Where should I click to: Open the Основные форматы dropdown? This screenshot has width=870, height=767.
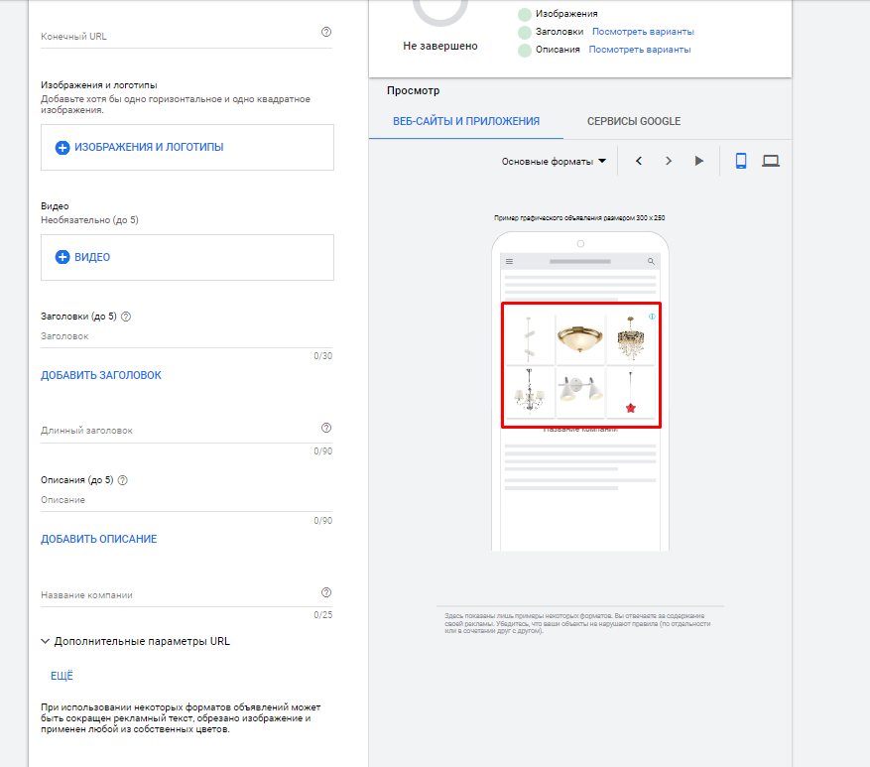[x=554, y=161]
